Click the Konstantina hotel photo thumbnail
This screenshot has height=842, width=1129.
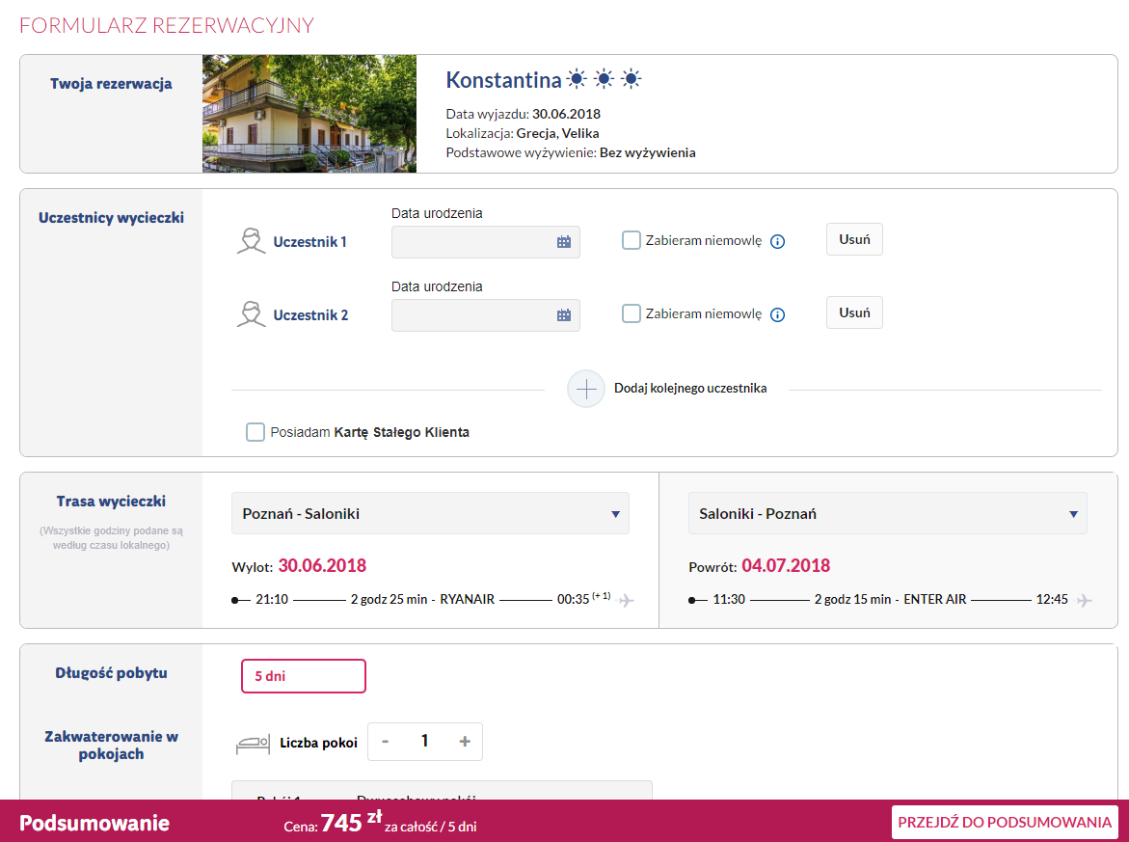pyautogui.click(x=309, y=114)
